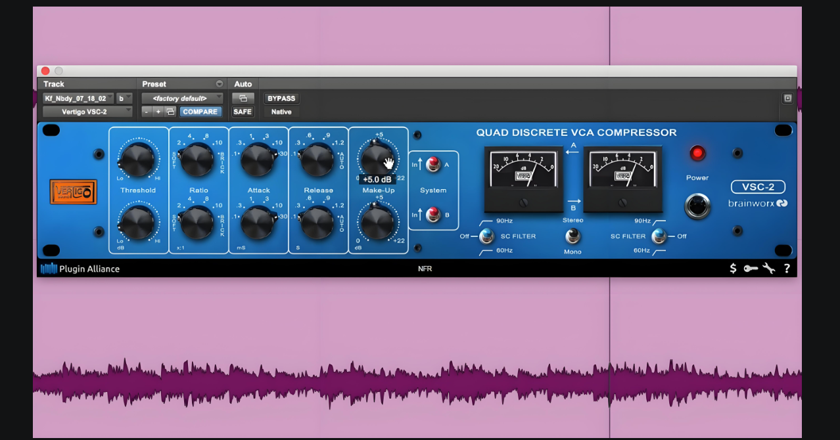Viewport: 840px width, 440px height.
Task: Open the question mark help icon
Action: tap(786, 268)
